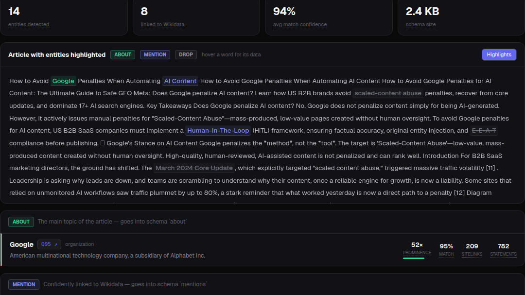Click the organization type label

[79, 244]
